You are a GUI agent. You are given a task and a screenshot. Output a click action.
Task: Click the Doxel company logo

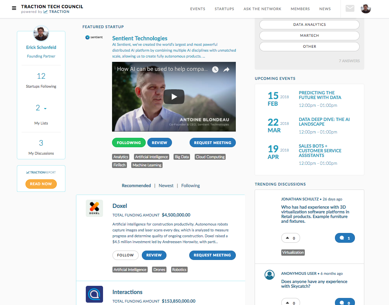tap(94, 208)
